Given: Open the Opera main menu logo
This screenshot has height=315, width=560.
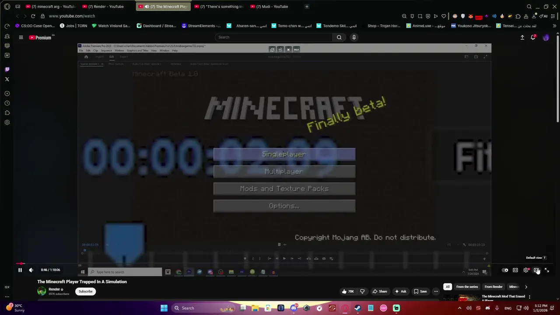Looking at the screenshot, I should tap(7, 7).
